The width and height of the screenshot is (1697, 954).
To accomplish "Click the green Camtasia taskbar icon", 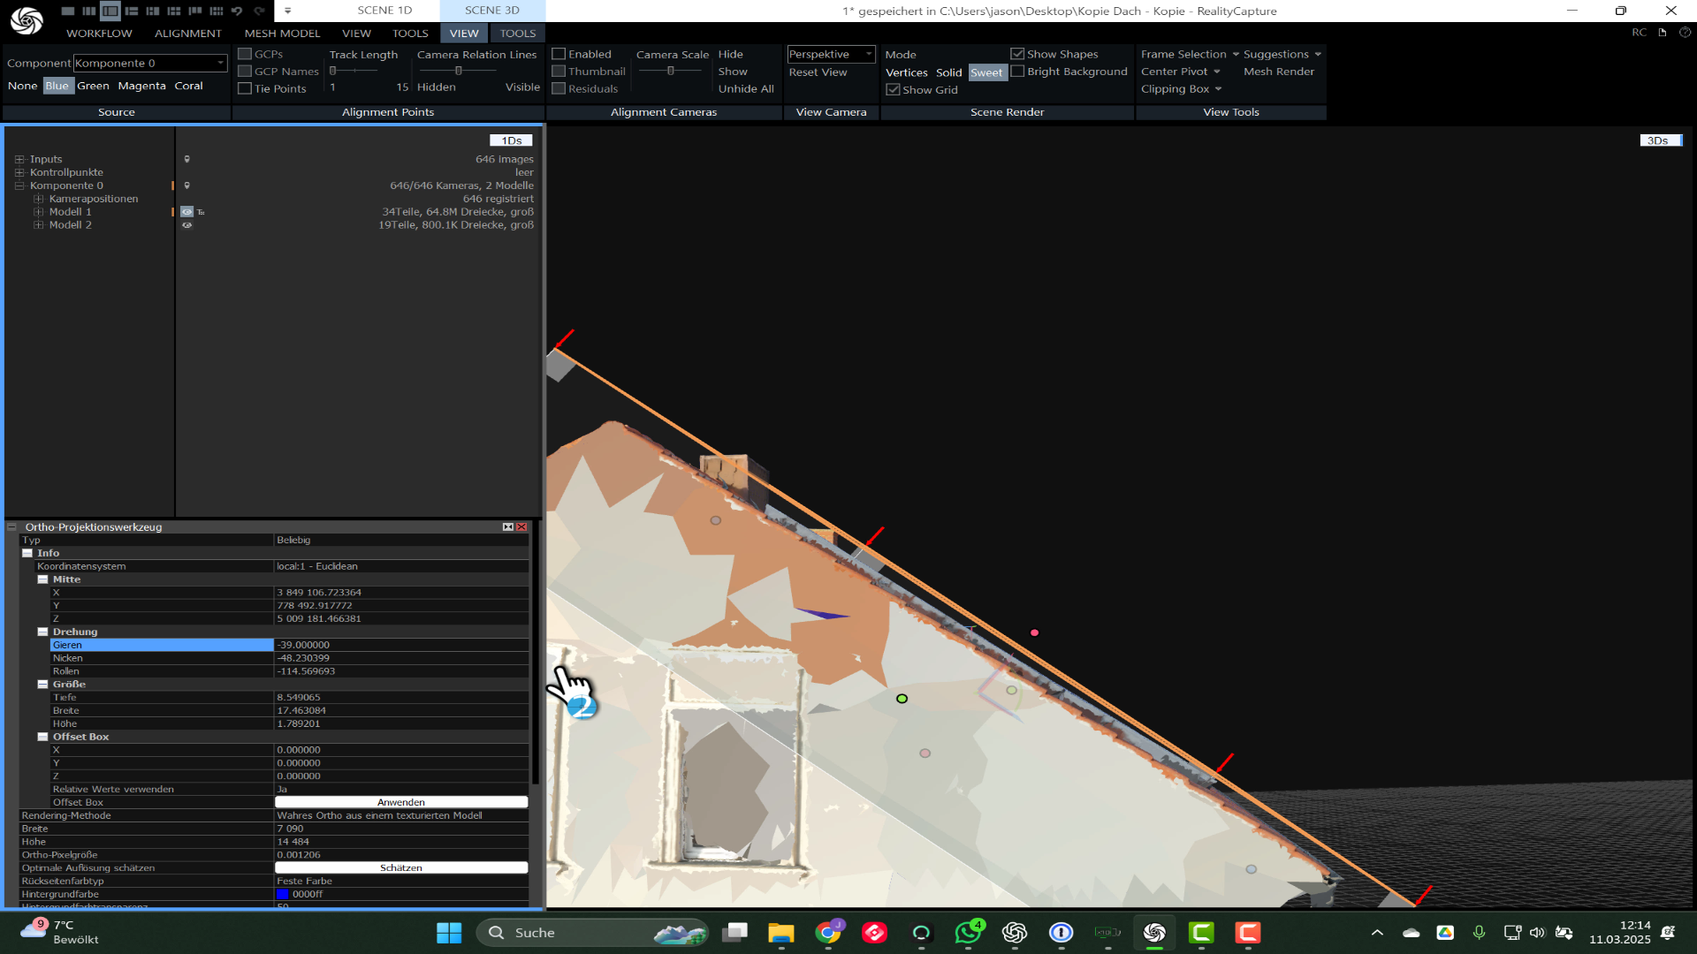I will pyautogui.click(x=1201, y=933).
